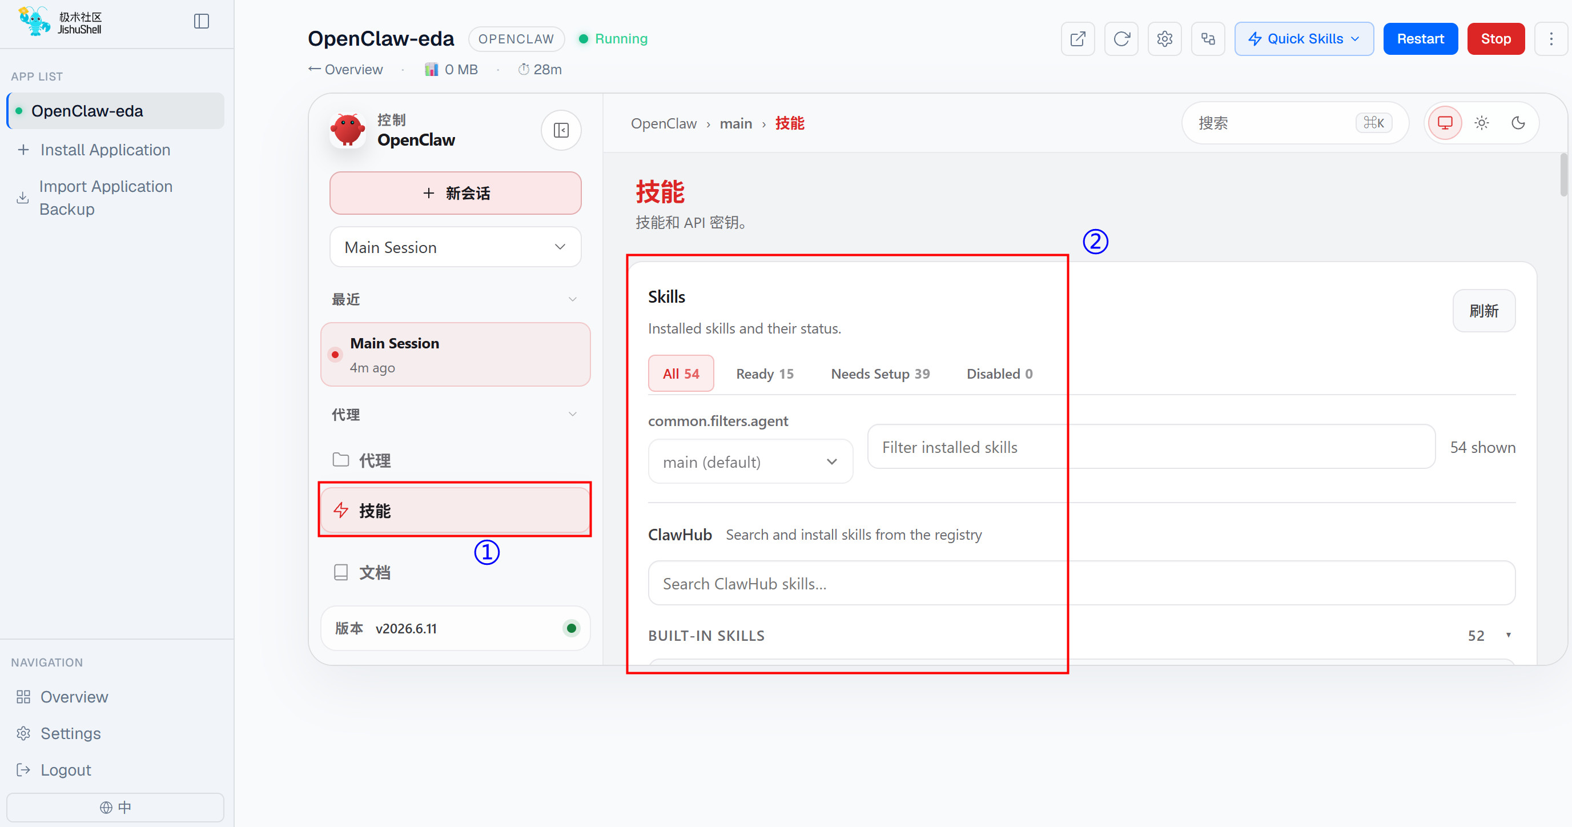Collapse the 代理 section chevron
Image resolution: width=1572 pixels, height=827 pixels.
[572, 415]
